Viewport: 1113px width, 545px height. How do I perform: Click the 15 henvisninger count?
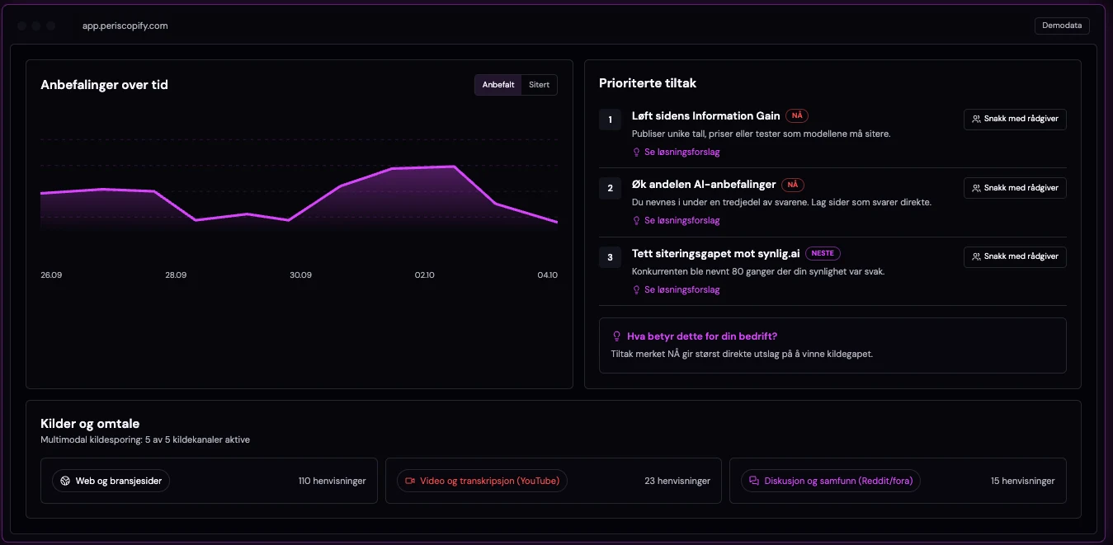[x=1023, y=481]
